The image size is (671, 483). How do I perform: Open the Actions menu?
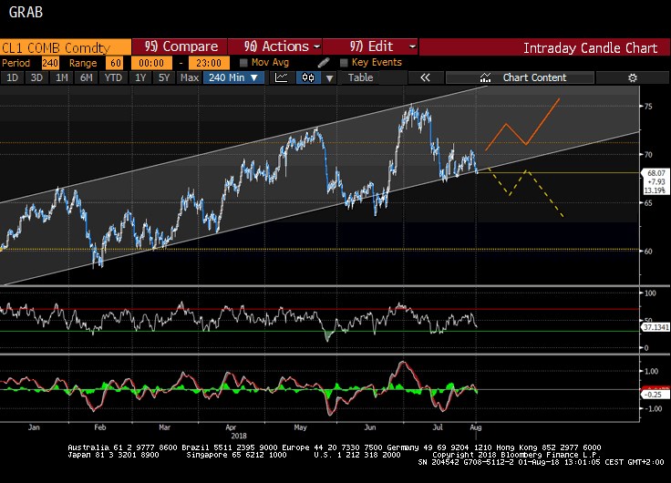click(x=282, y=46)
